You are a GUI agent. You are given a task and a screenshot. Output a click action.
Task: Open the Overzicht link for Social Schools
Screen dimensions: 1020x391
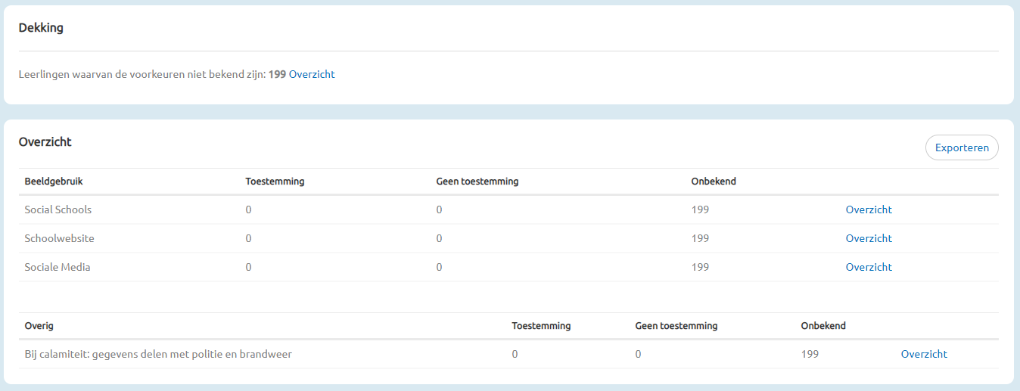[869, 209]
